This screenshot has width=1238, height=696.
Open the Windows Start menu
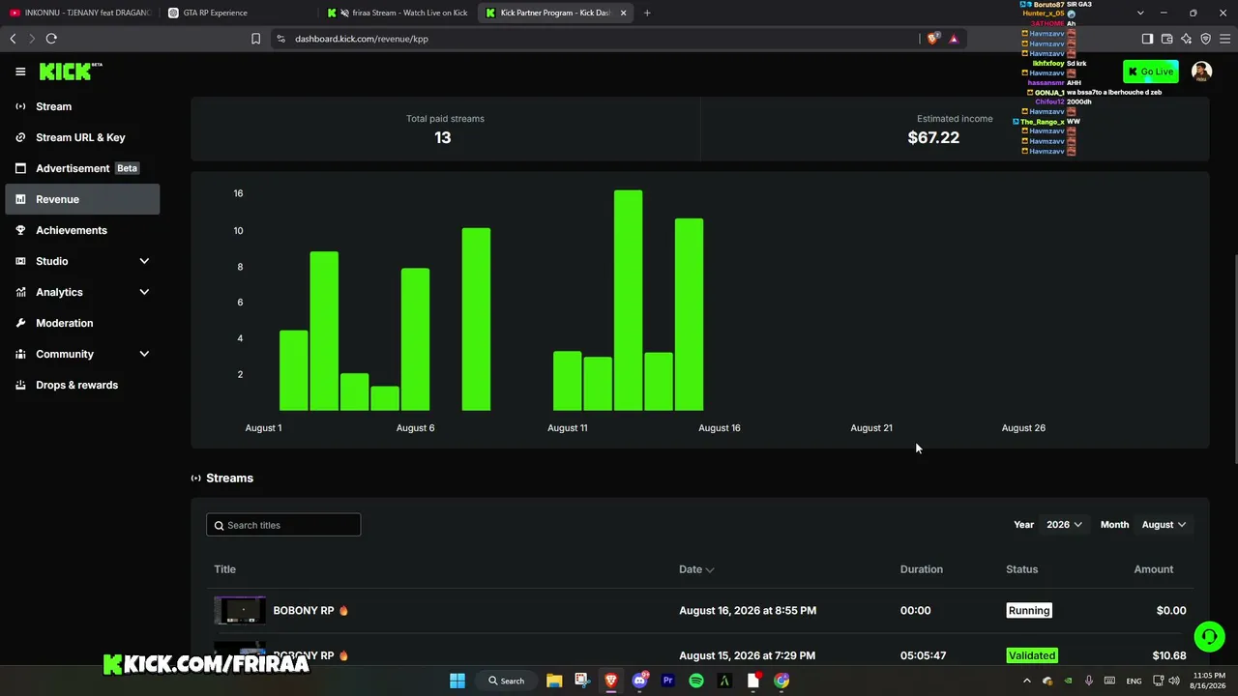point(457,681)
